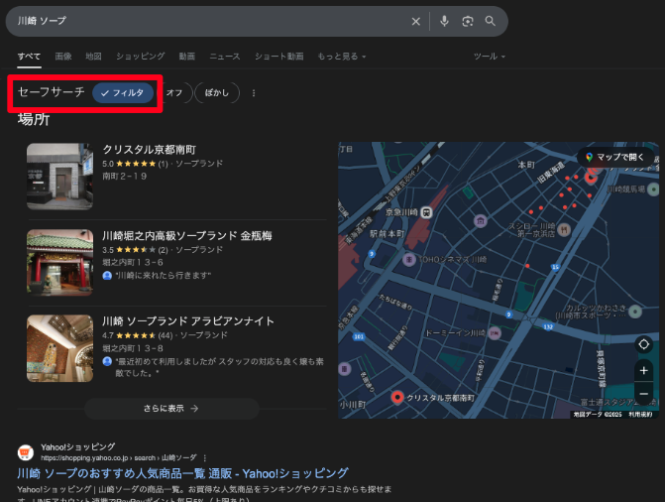Image resolution: width=665 pixels, height=502 pixels.
Task: Open the 川崎 ソープのおすすめ人気商品一覧 Yahoo link
Action: 182,473
